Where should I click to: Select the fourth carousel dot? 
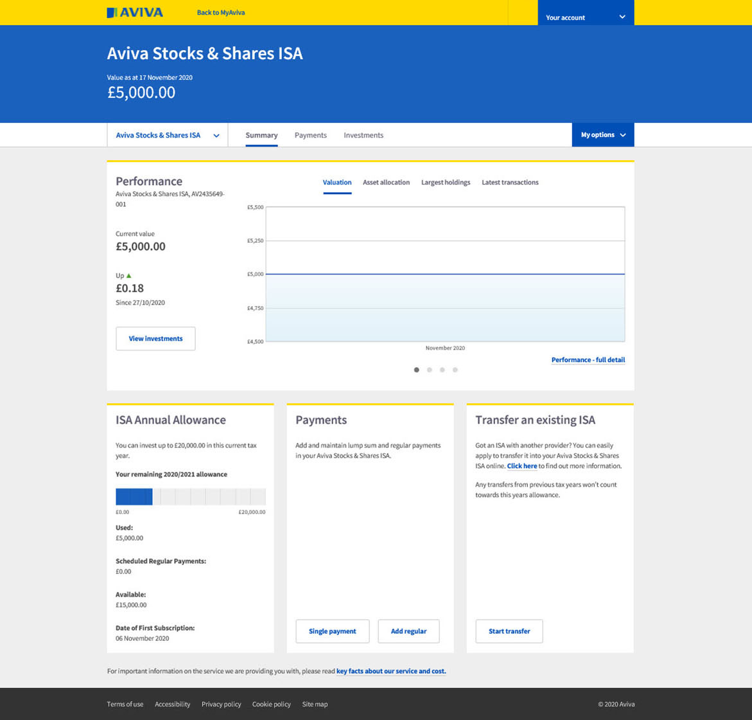(455, 370)
